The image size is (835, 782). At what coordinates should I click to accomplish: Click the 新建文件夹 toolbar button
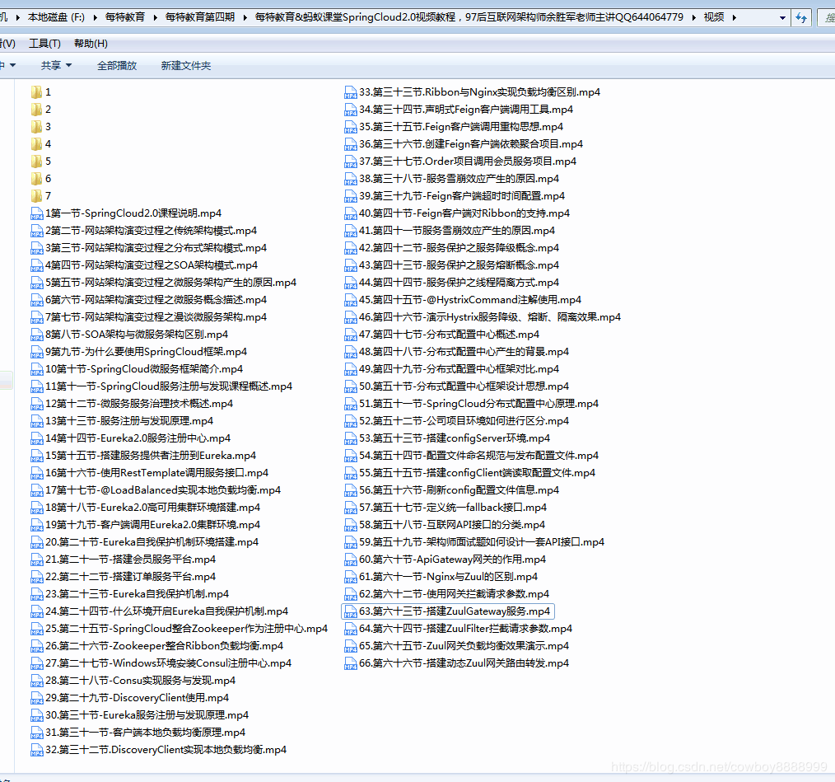pos(186,66)
